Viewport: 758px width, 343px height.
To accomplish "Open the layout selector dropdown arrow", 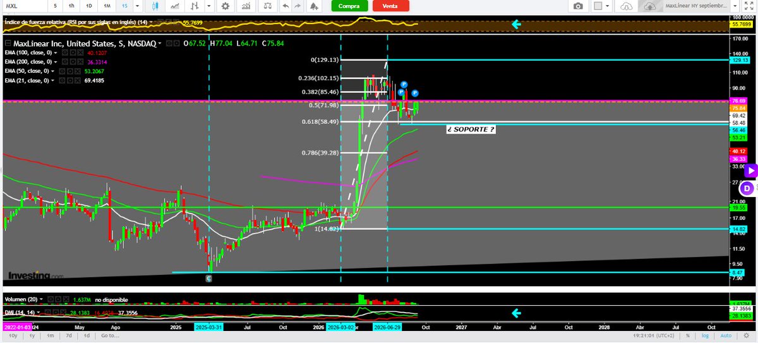I will pyautogui.click(x=608, y=6).
